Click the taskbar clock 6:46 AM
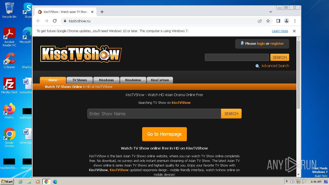The width and height of the screenshot is (329, 185). click(x=316, y=182)
